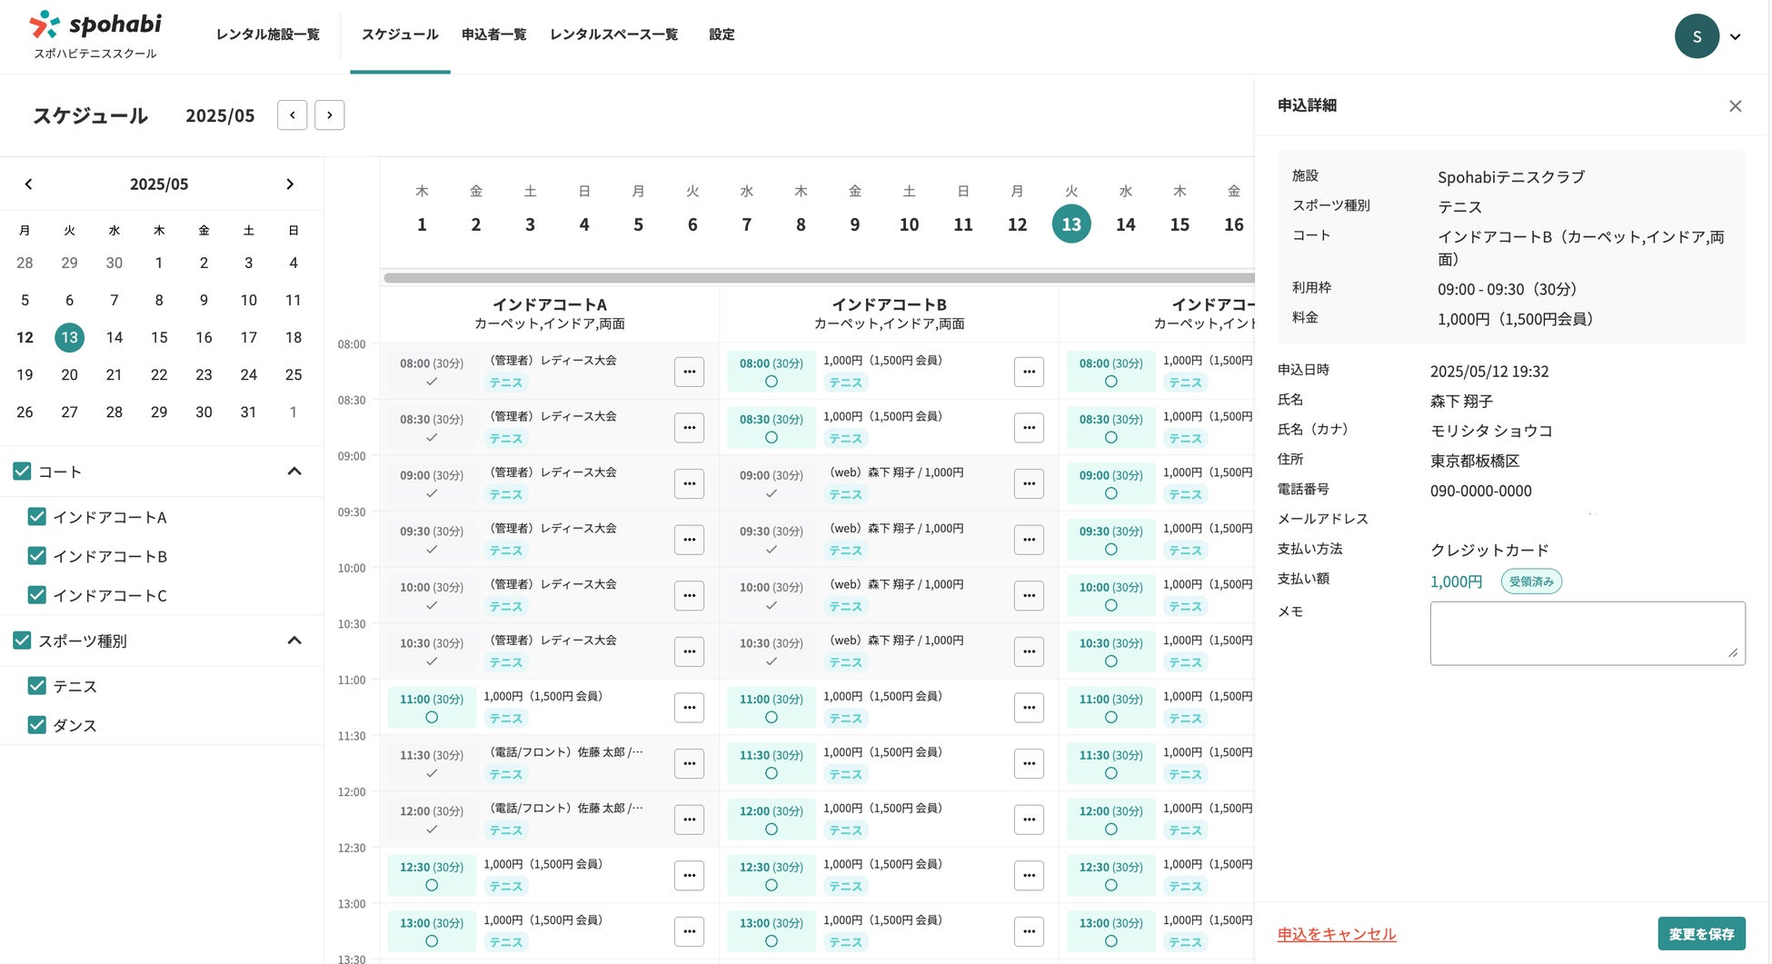
Task: Click 申込をキャンセル link
Action: point(1337,934)
